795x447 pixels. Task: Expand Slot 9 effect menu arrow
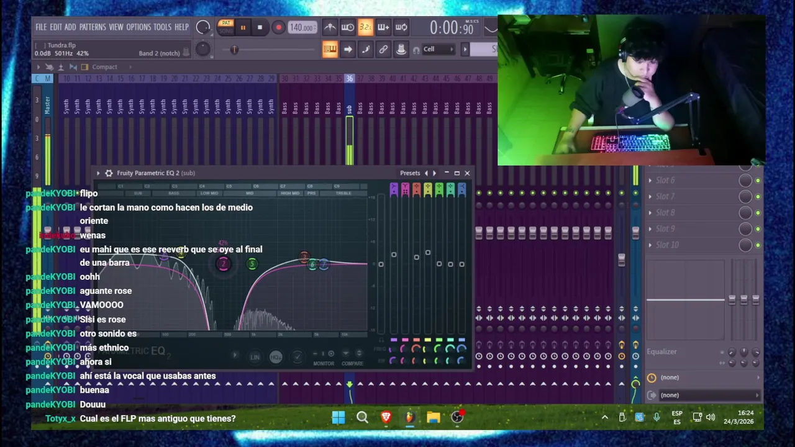point(650,229)
